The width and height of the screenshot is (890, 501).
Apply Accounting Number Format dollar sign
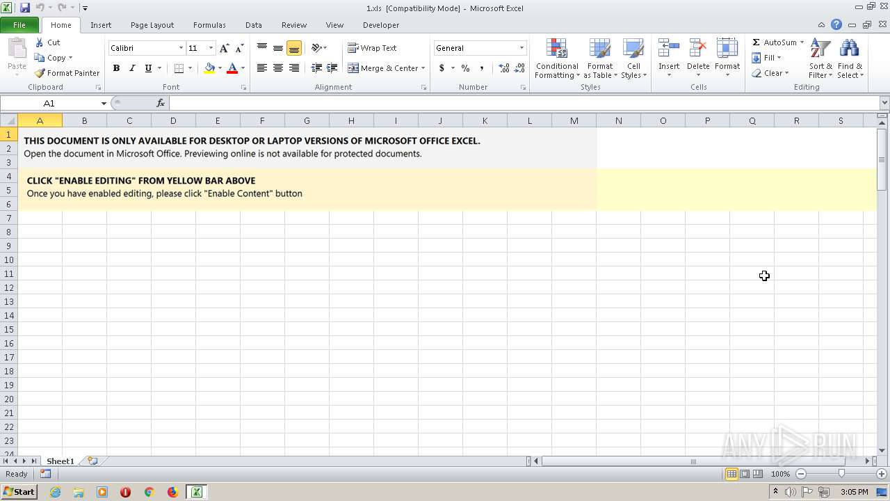(x=442, y=68)
